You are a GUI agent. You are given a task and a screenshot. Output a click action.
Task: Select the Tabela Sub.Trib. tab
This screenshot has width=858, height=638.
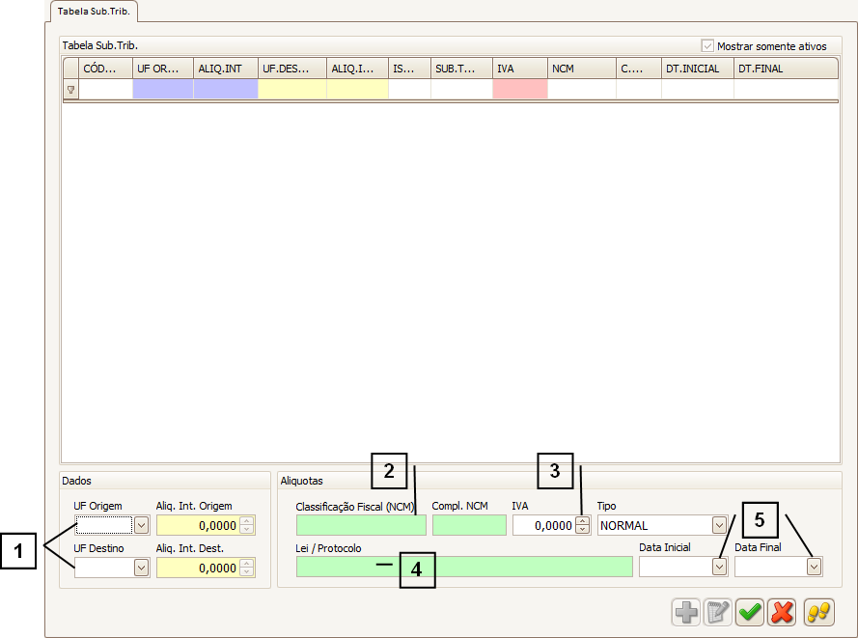point(94,12)
